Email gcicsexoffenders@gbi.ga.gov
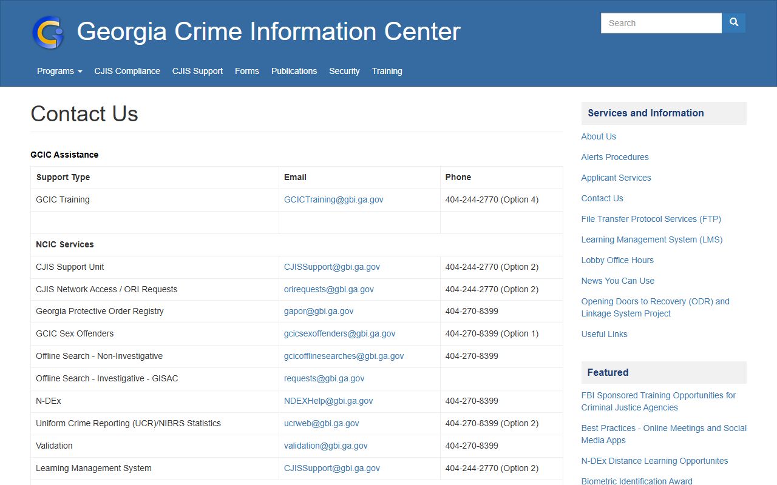Image resolution: width=777 pixels, height=485 pixels. click(339, 333)
